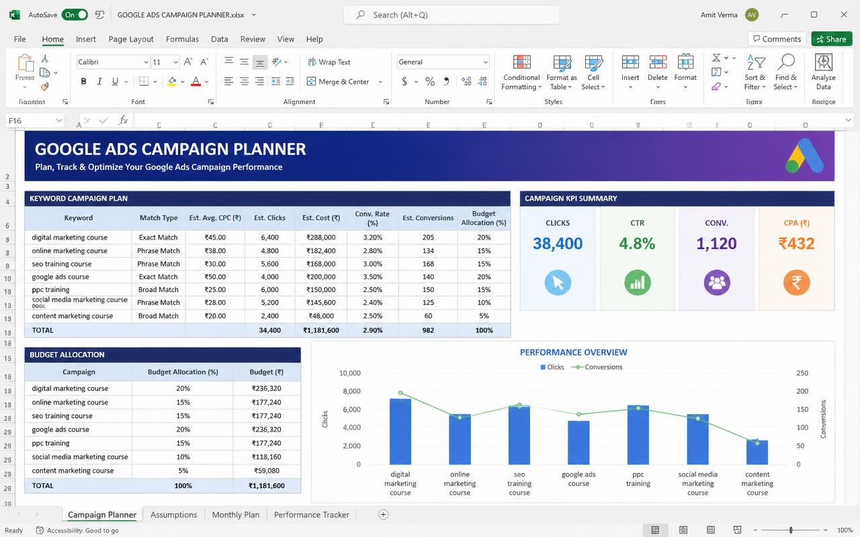This screenshot has width=860, height=537.
Task: Expand the formula bar chevron
Action: 848,120
